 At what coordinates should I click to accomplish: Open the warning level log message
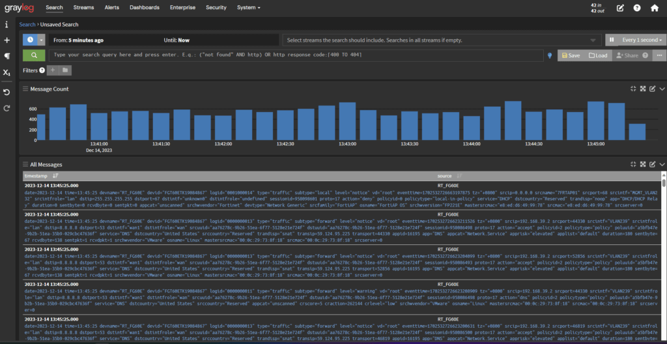(x=343, y=297)
